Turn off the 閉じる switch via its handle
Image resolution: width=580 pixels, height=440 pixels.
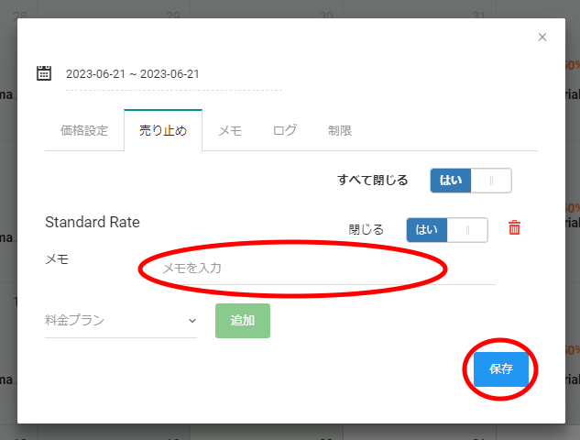tap(467, 230)
